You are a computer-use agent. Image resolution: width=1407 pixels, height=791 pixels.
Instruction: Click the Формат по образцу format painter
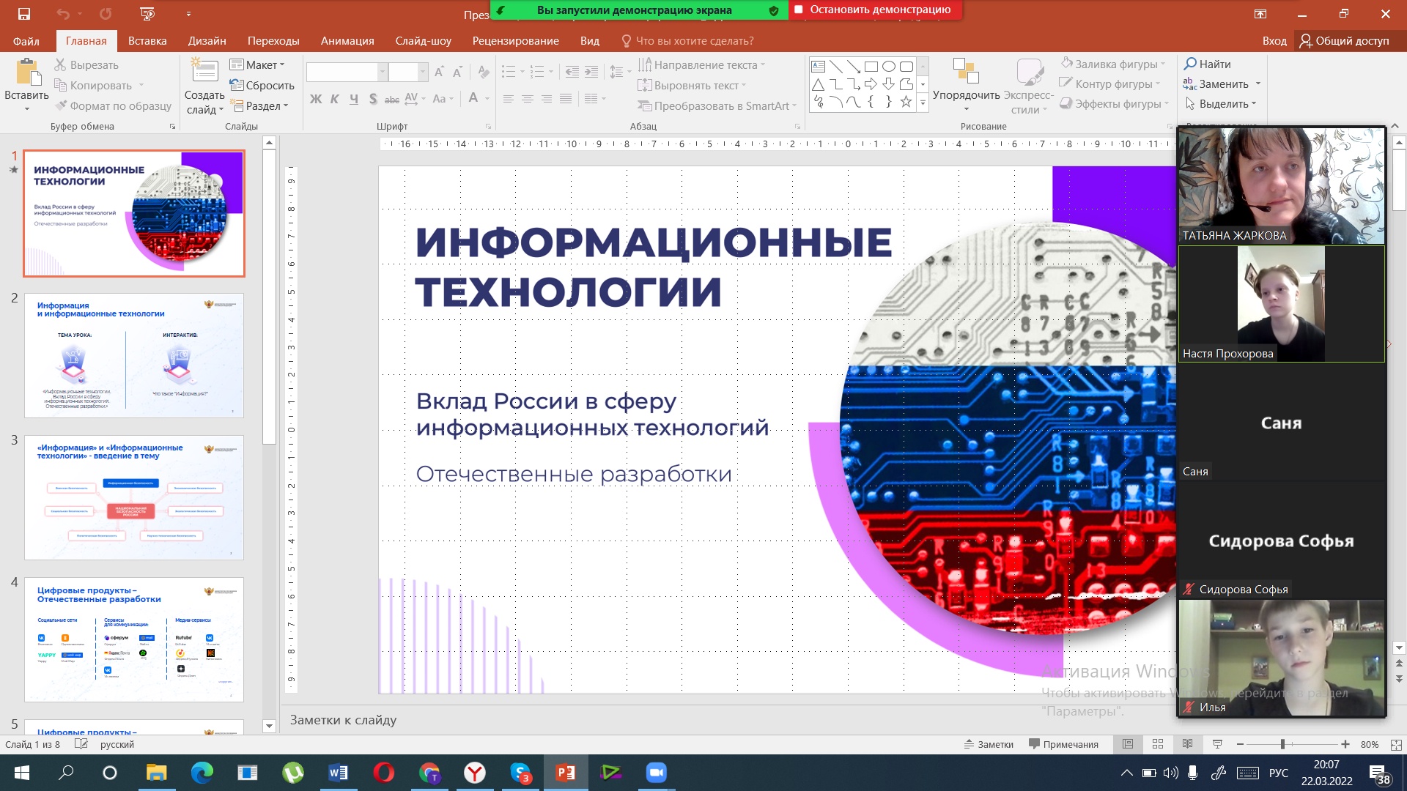click(x=114, y=106)
